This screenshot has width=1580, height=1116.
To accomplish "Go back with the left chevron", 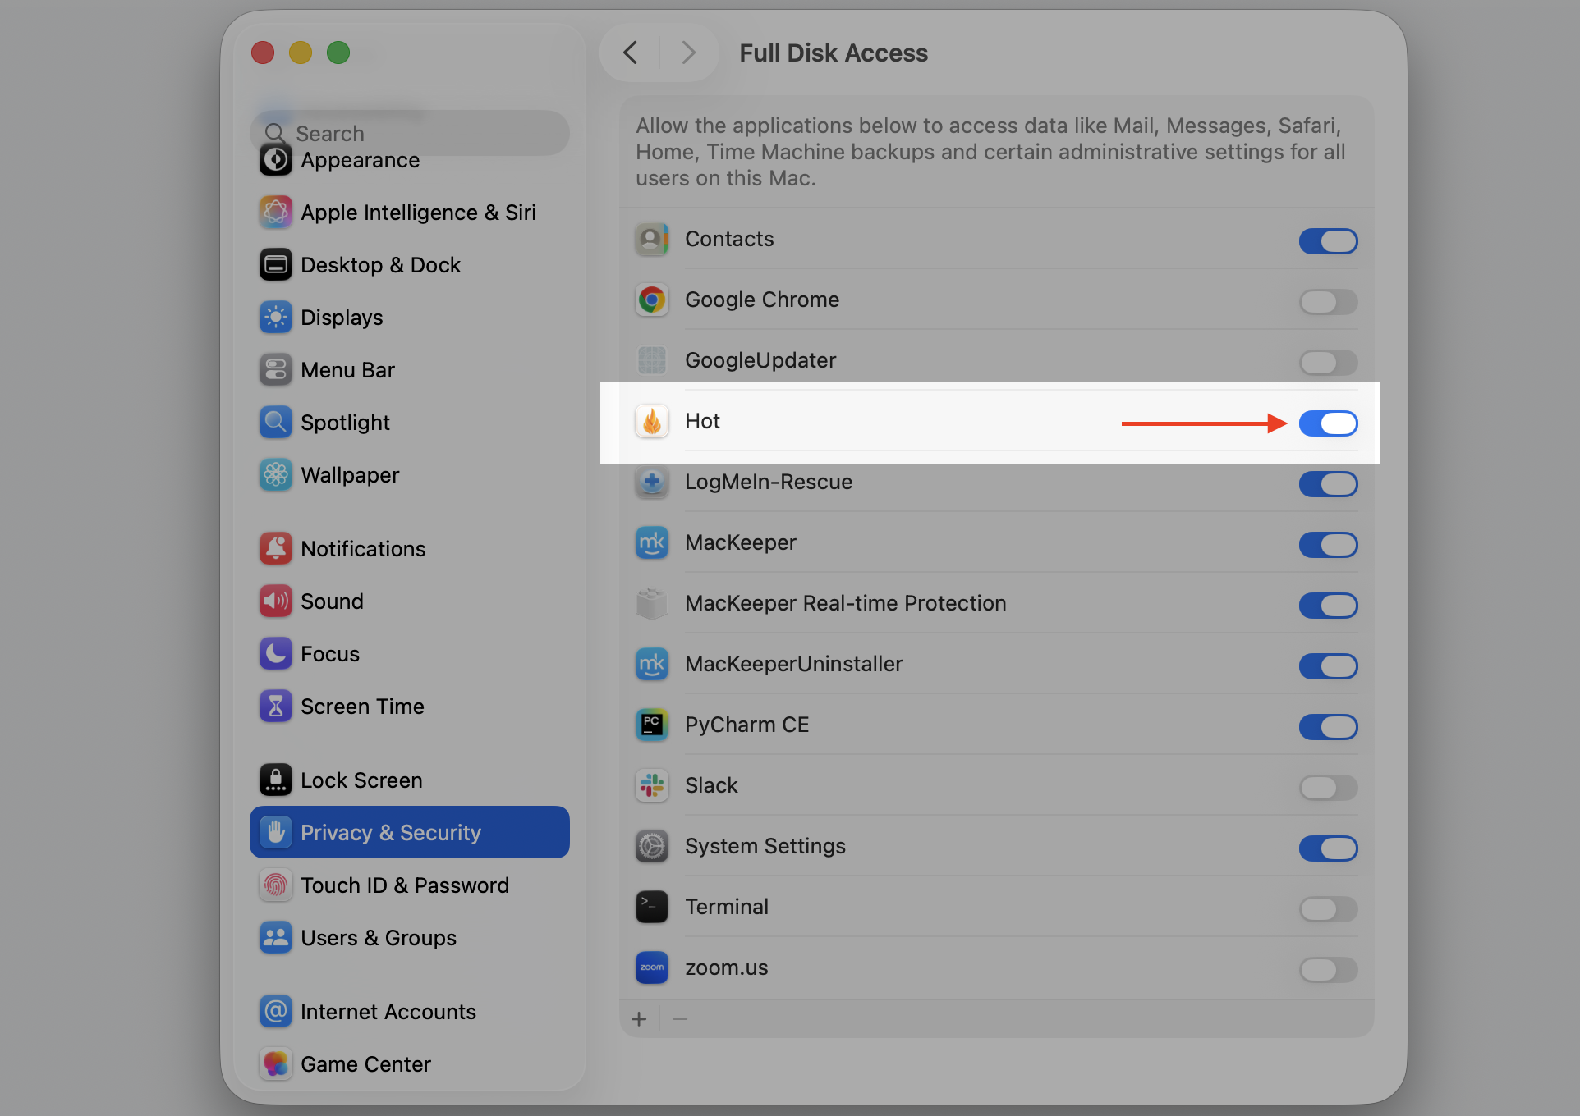I will click(x=630, y=53).
